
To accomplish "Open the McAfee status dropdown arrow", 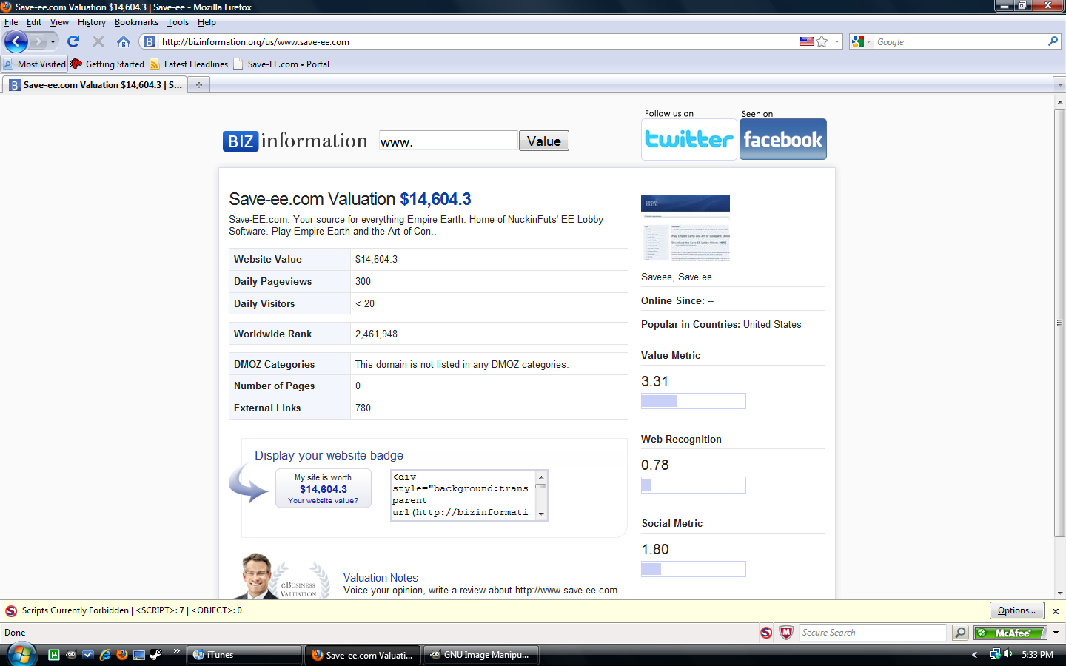I will coord(1056,633).
